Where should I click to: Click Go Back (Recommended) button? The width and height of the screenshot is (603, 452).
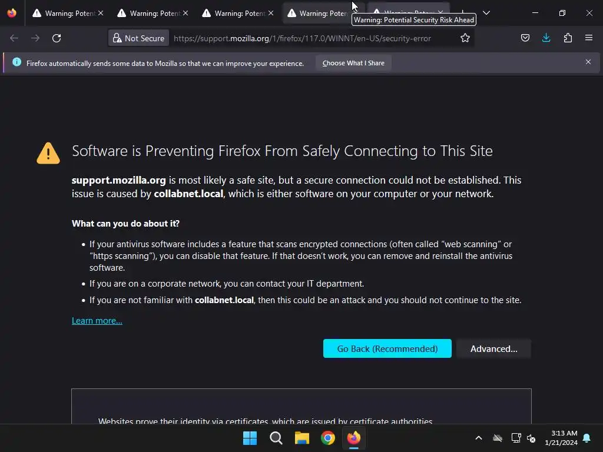(387, 348)
